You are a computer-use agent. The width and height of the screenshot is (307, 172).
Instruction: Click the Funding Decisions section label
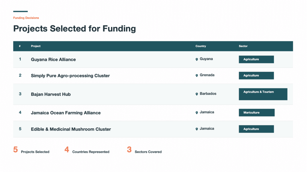26,18
